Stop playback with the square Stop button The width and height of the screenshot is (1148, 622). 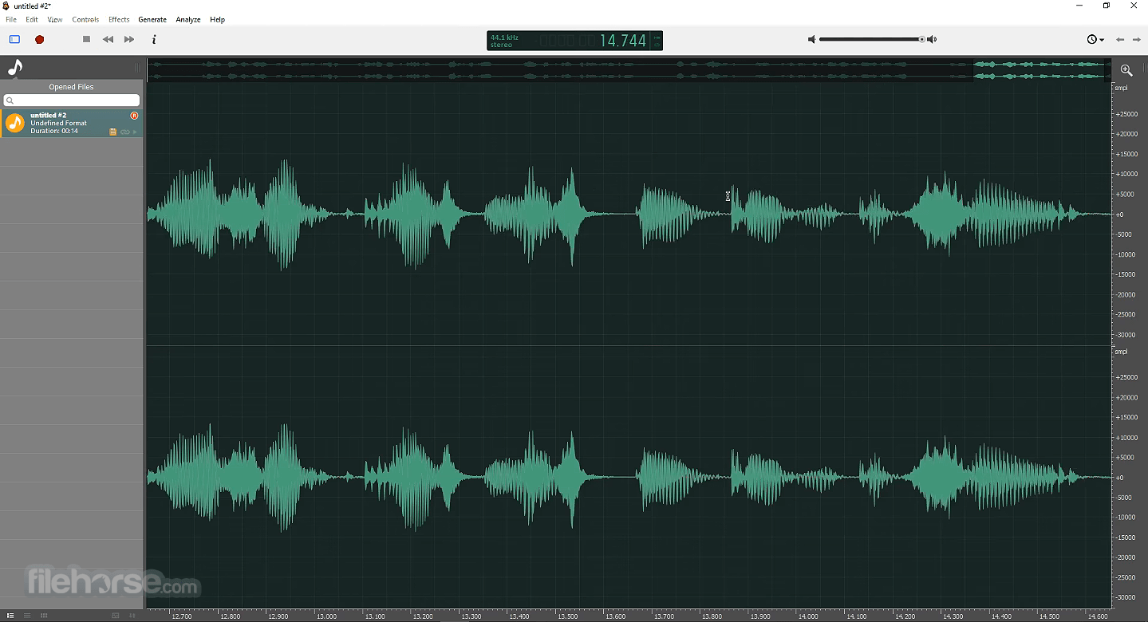(x=86, y=39)
